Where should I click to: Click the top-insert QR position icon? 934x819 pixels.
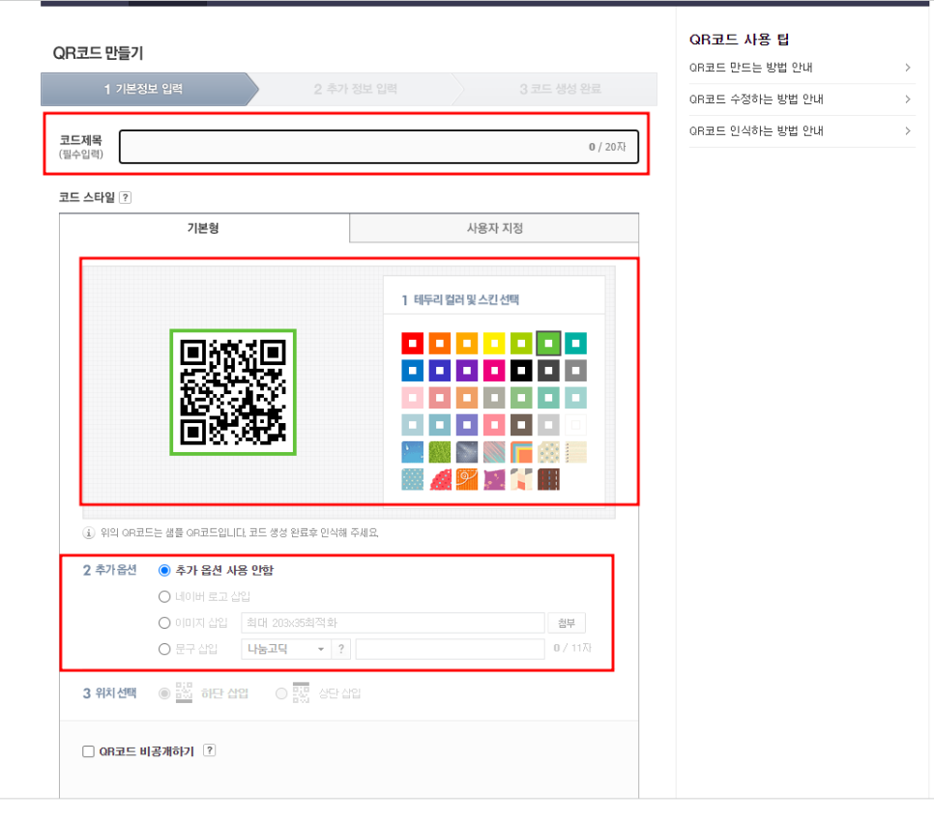point(301,692)
